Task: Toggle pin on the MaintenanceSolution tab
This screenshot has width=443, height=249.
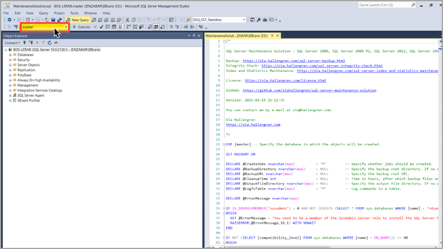Action: tap(273, 36)
